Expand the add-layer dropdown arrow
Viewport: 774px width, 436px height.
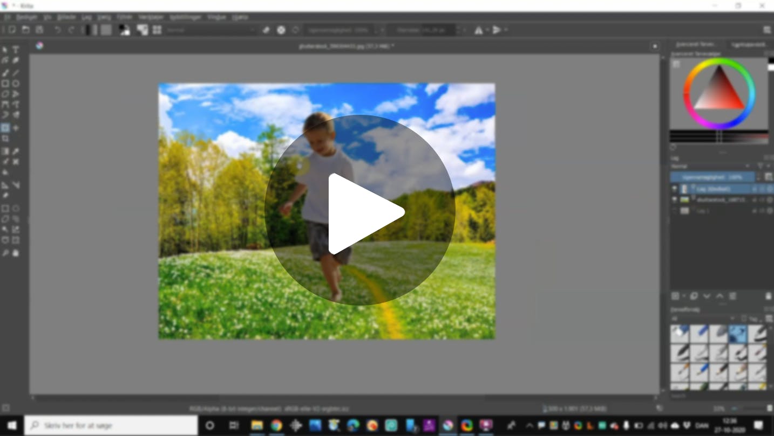coord(684,296)
